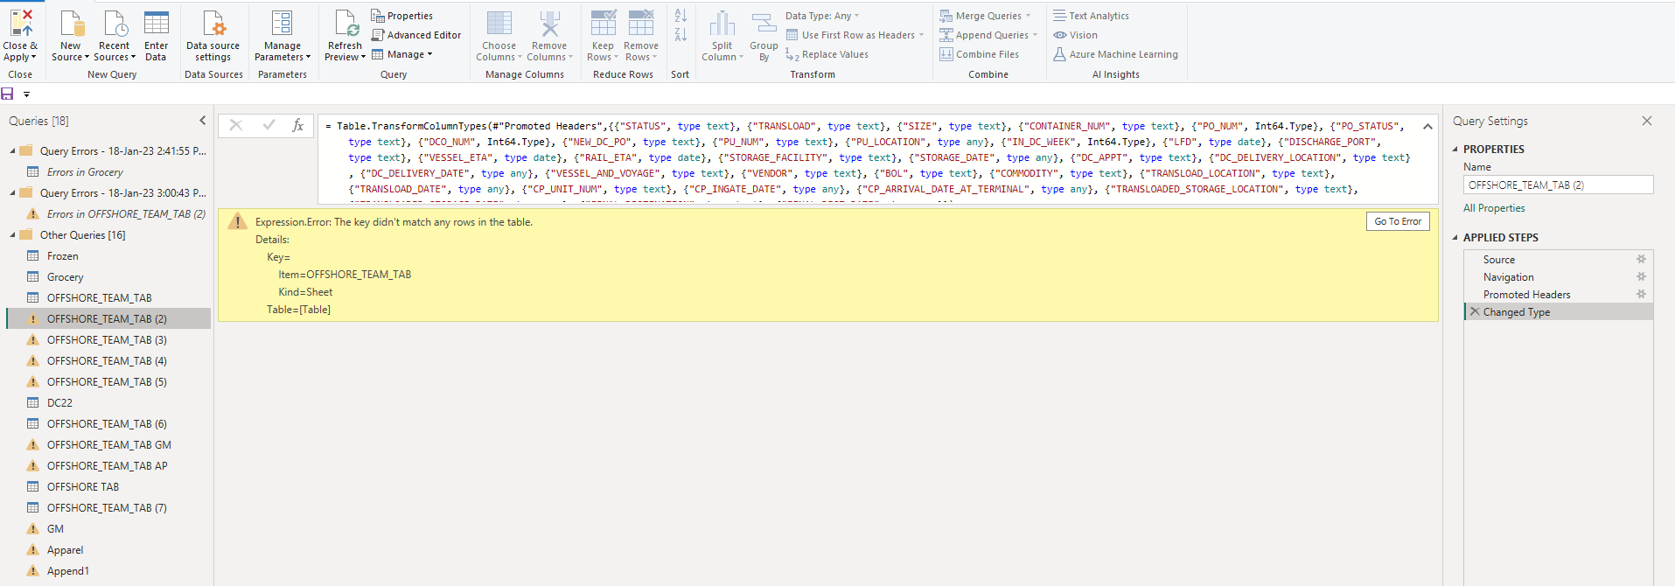Select the OFFSHORE_TEAM_TAB AP query
Image resolution: width=1675 pixels, height=586 pixels.
108,466
